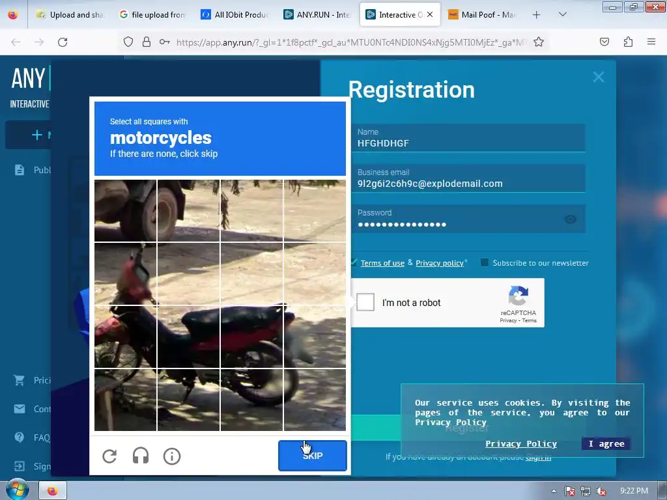Image resolution: width=667 pixels, height=500 pixels.
Task: Click the taskbar clock 9:22 PM
Action: [x=634, y=491]
